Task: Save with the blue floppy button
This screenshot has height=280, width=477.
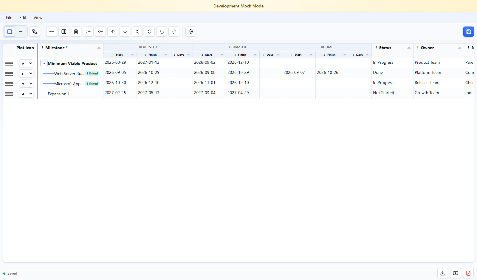Action: pos(469,32)
